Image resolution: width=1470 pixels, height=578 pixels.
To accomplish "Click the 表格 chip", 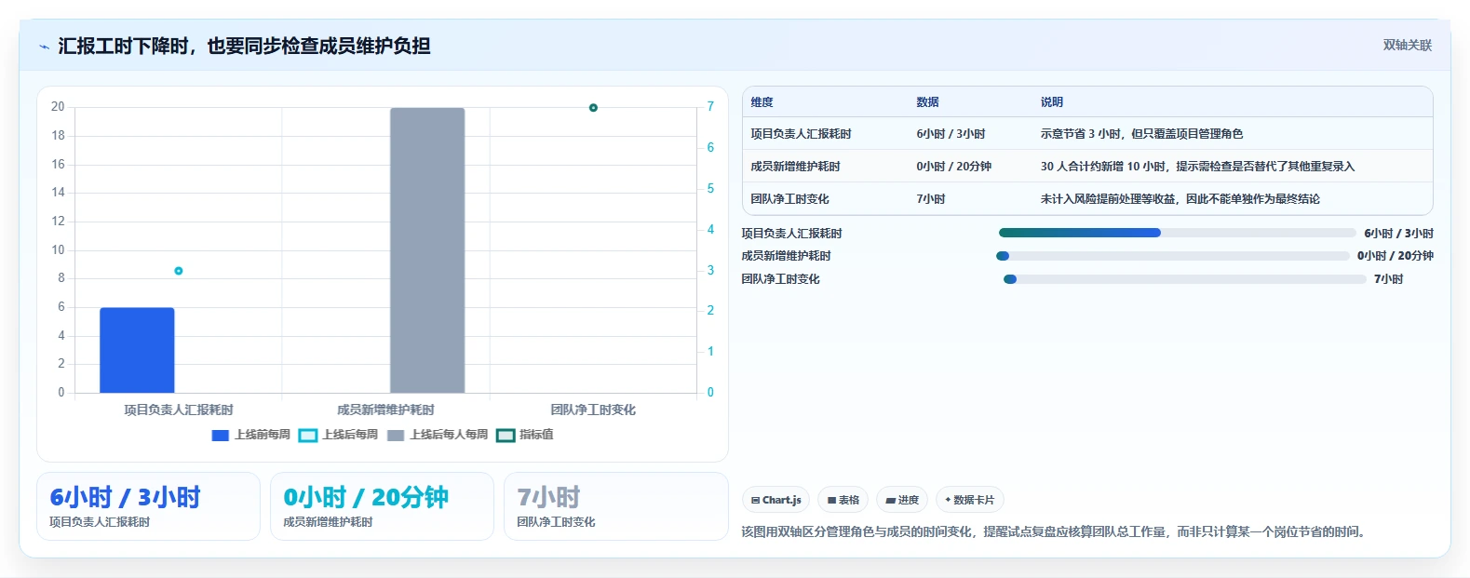I will (843, 500).
